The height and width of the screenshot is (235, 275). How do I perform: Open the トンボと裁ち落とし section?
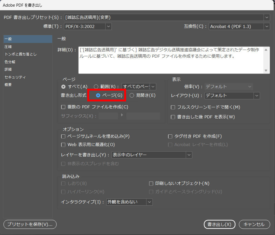21,54
